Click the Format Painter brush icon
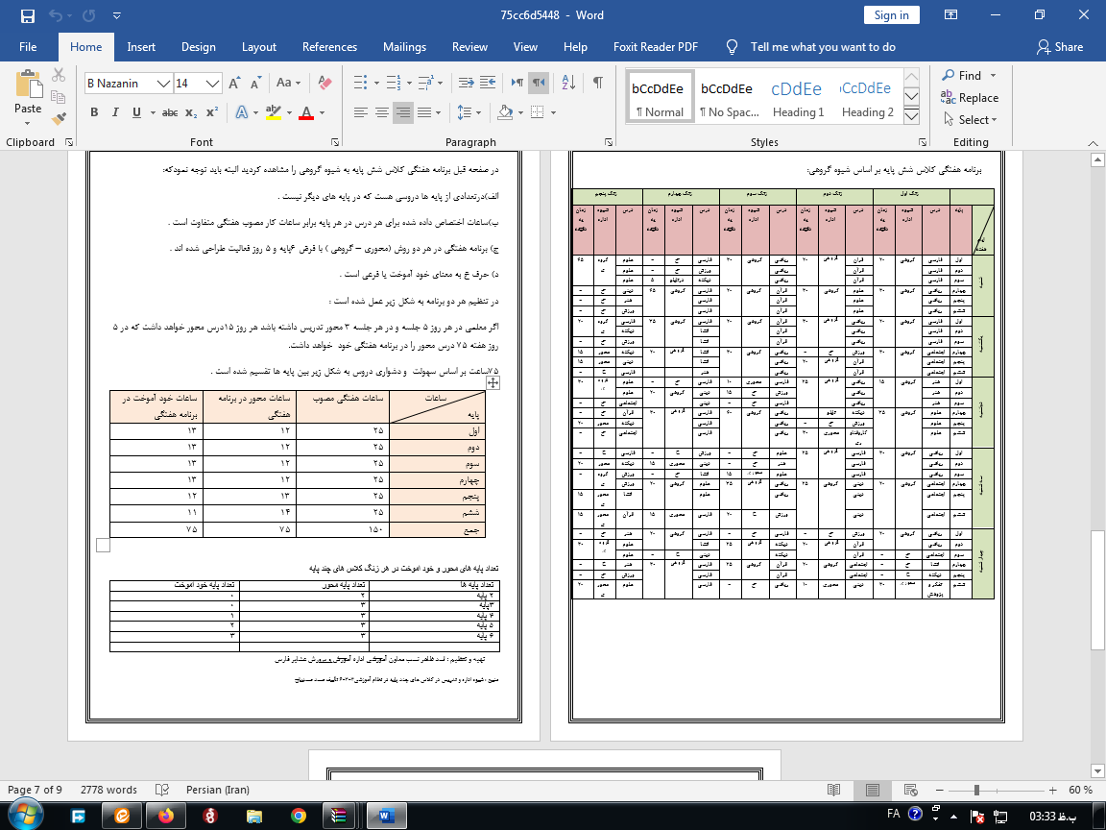1106x830 pixels. coord(59,118)
